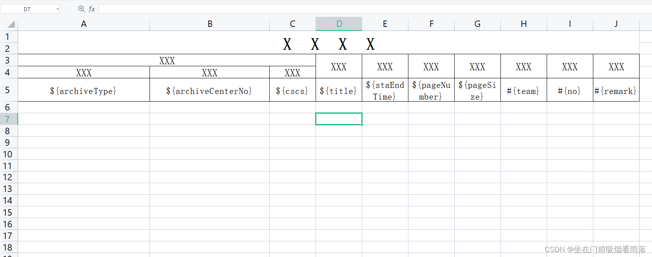The height and width of the screenshot is (257, 652).
Task: Click the cell ${cscs}
Action: point(293,90)
